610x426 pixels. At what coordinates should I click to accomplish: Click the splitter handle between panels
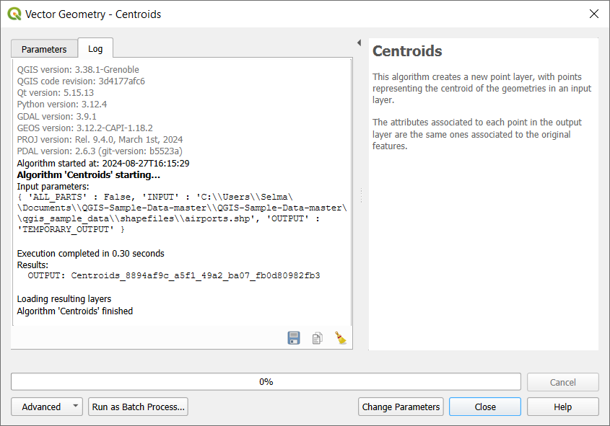pyautogui.click(x=360, y=196)
